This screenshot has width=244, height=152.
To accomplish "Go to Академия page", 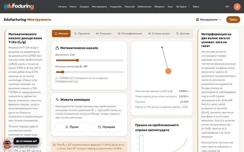I will pos(116,6).
